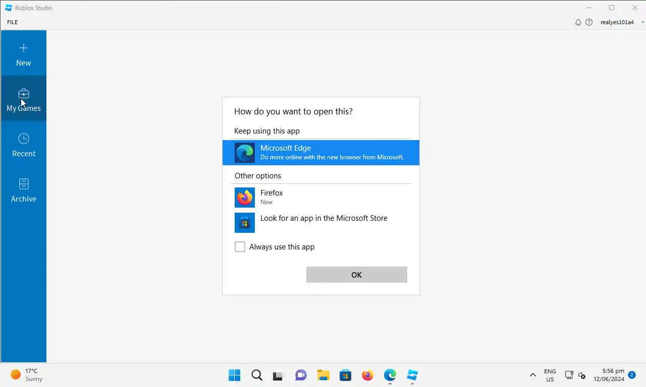
Task: Enable Always use this app checkbox
Action: [x=240, y=247]
